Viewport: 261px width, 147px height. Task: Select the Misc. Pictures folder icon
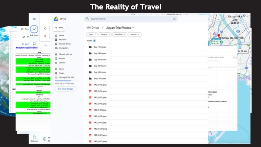pyautogui.click(x=90, y=78)
